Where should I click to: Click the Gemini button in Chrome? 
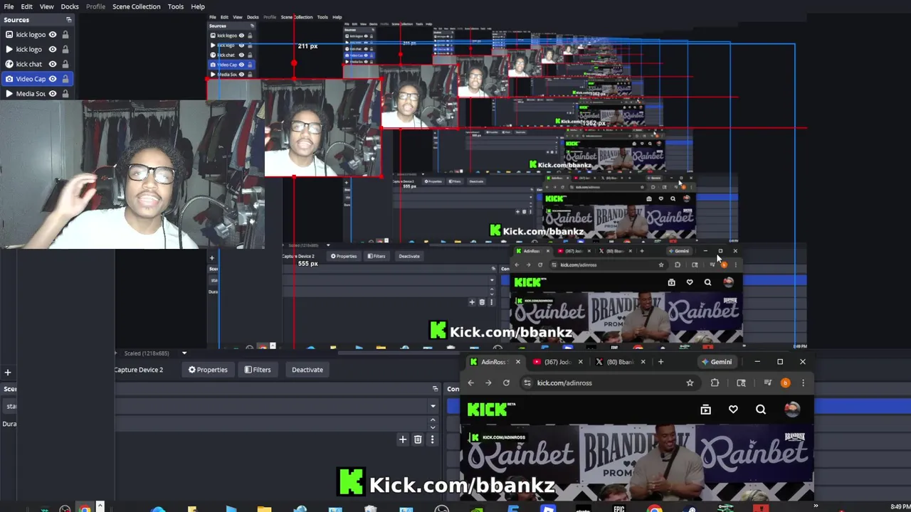[717, 362]
